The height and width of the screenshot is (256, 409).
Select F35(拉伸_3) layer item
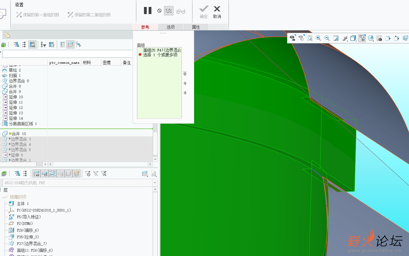[28, 237]
